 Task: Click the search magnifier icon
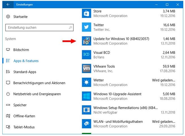tap(70, 28)
